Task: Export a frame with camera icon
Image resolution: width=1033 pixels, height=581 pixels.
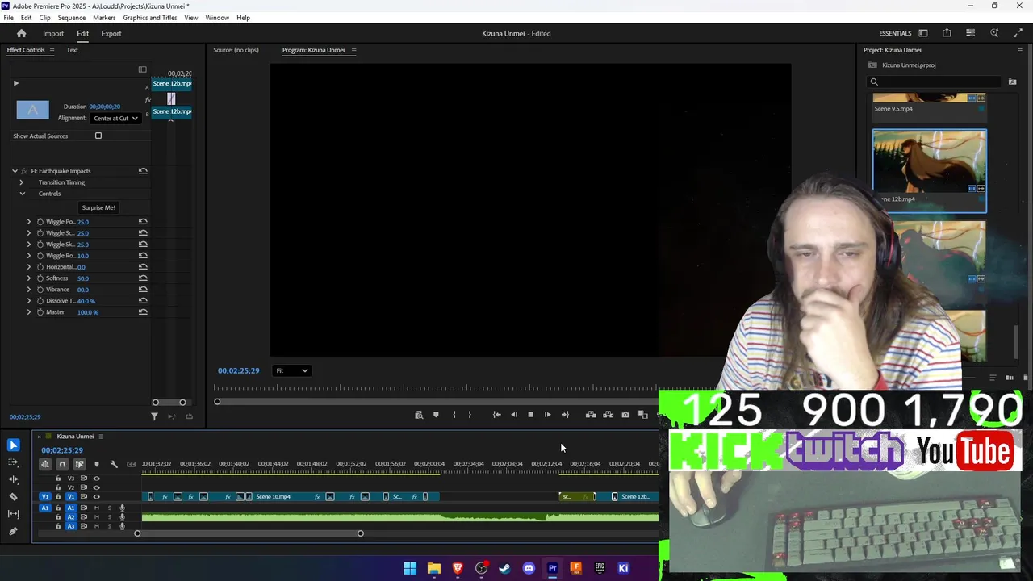Action: point(625,415)
